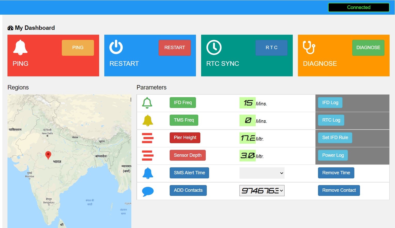Click Set IFD Rule button
395x228 pixels.
335,137
